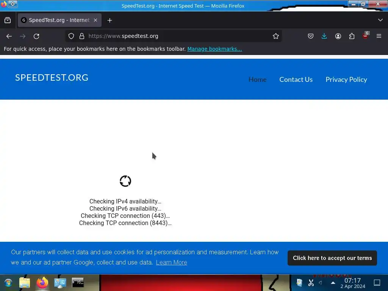Show downloads panel
The height and width of the screenshot is (291, 388).
[324, 36]
